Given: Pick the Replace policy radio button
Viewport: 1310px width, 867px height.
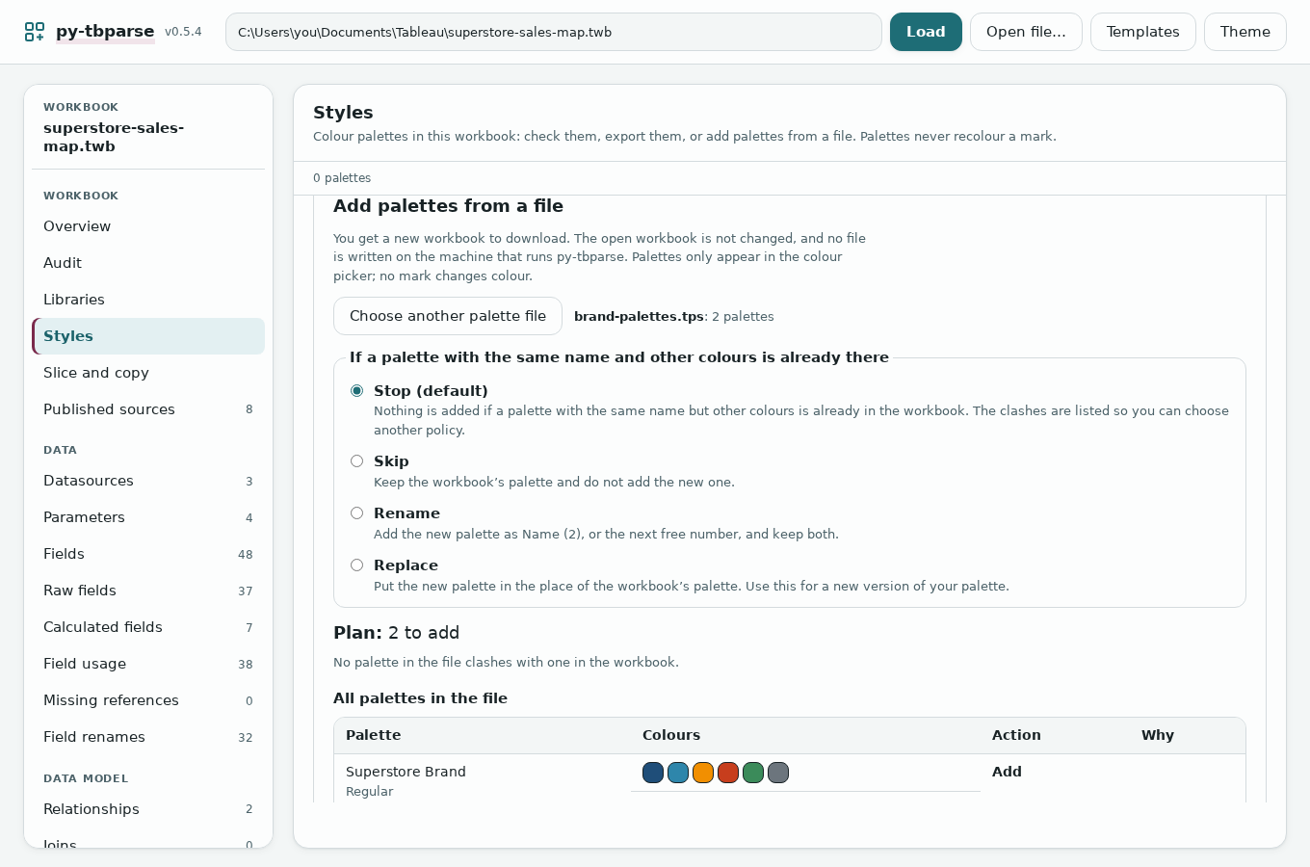Looking at the screenshot, I should 356,565.
